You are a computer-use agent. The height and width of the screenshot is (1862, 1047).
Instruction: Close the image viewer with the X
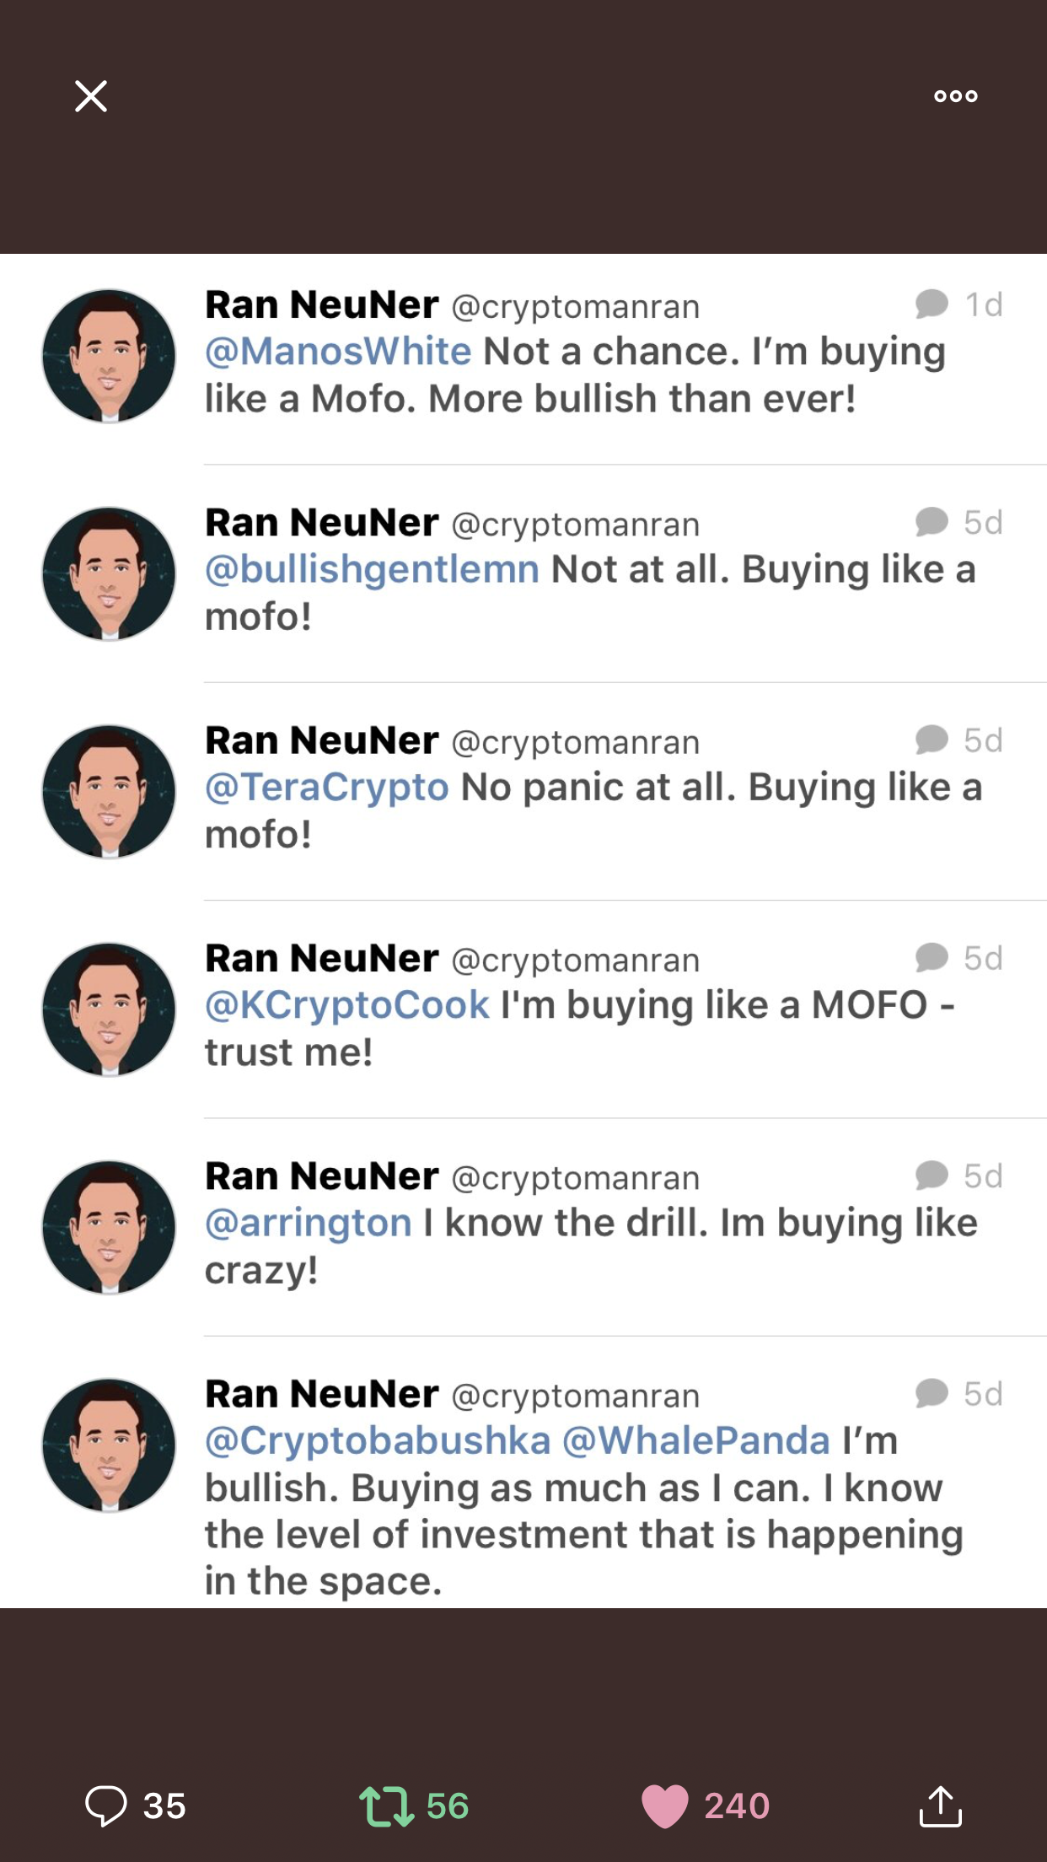pos(91,96)
